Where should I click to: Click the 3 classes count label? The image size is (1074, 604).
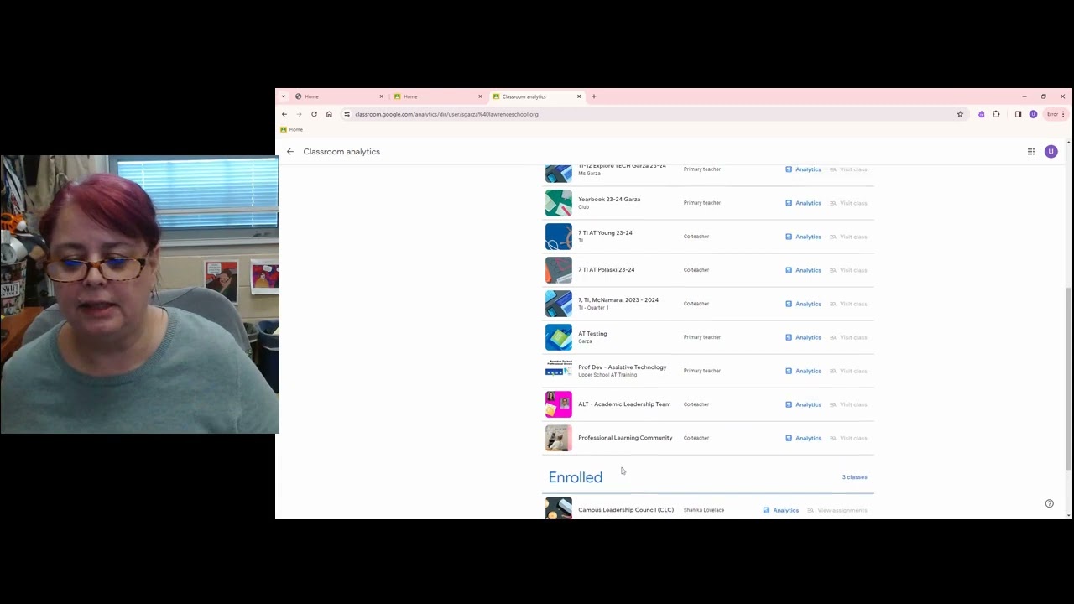pos(854,477)
